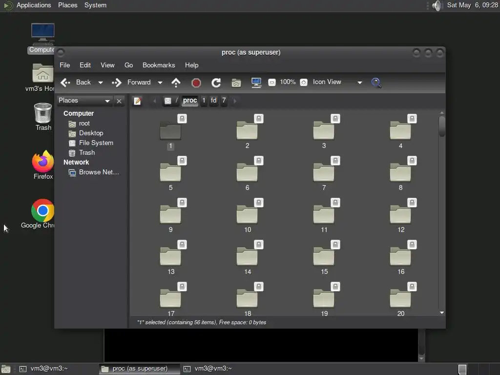Click the vertical scrollbar down arrow
The height and width of the screenshot is (375, 500).
442,312
